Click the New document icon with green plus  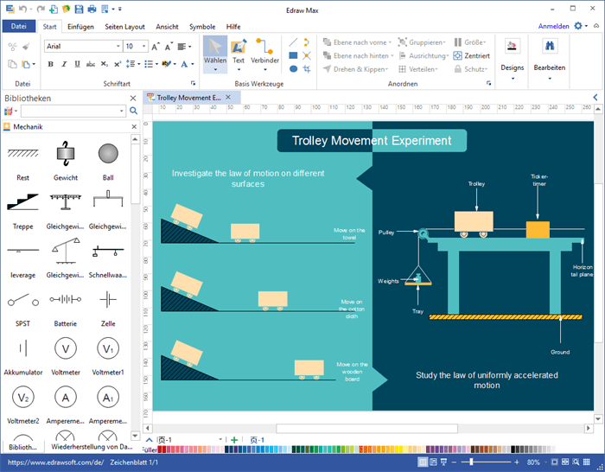click(x=54, y=9)
